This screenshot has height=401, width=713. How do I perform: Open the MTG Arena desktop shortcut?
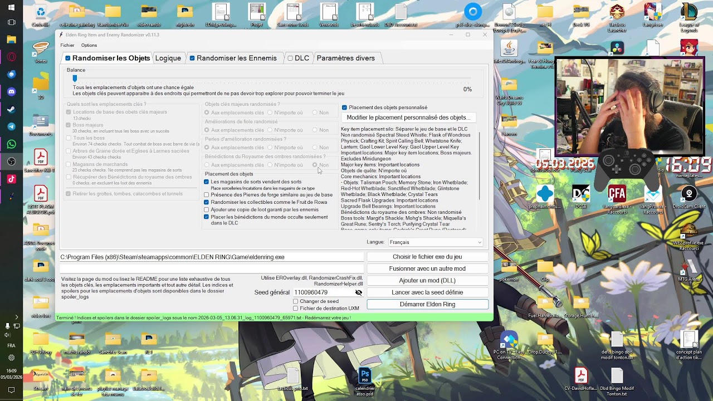point(689,268)
